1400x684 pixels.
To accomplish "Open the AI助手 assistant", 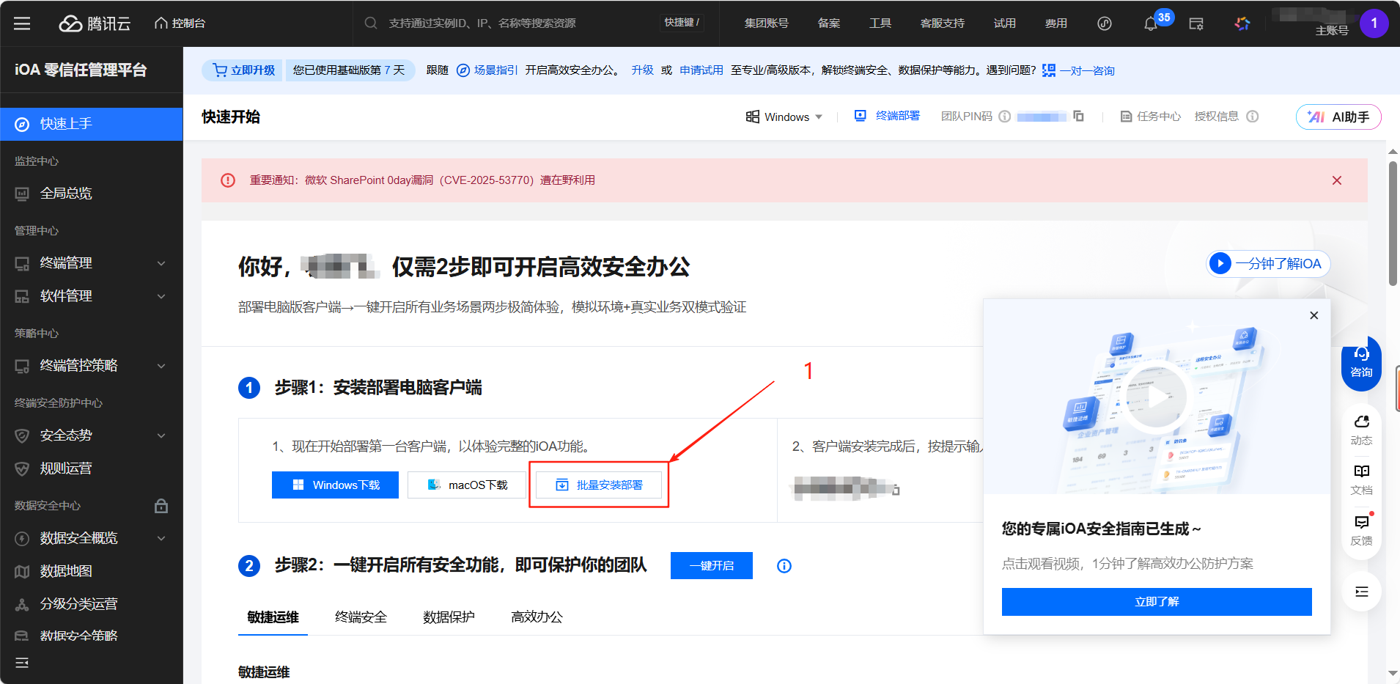I will 1338,117.
